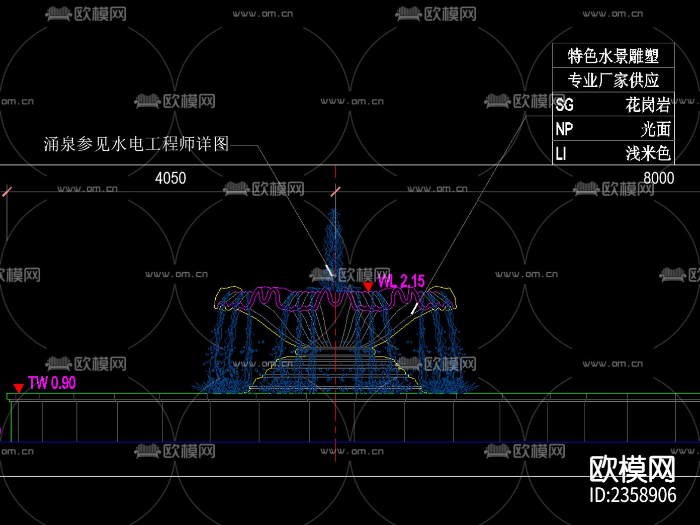Expand the 特色水景雕塑 table header row
Image resolution: width=700 pixels, height=525 pixels.
[612, 56]
